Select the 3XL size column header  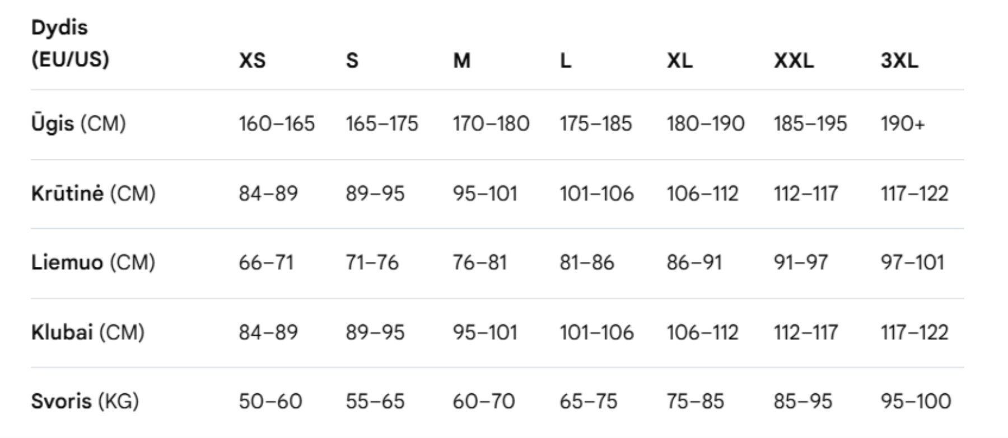(x=899, y=60)
